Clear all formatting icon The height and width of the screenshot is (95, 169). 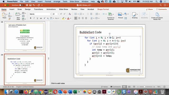[x=70, y=14]
